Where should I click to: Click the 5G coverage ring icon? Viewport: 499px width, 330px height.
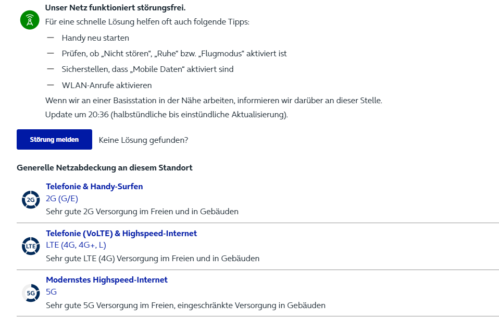tap(31, 293)
